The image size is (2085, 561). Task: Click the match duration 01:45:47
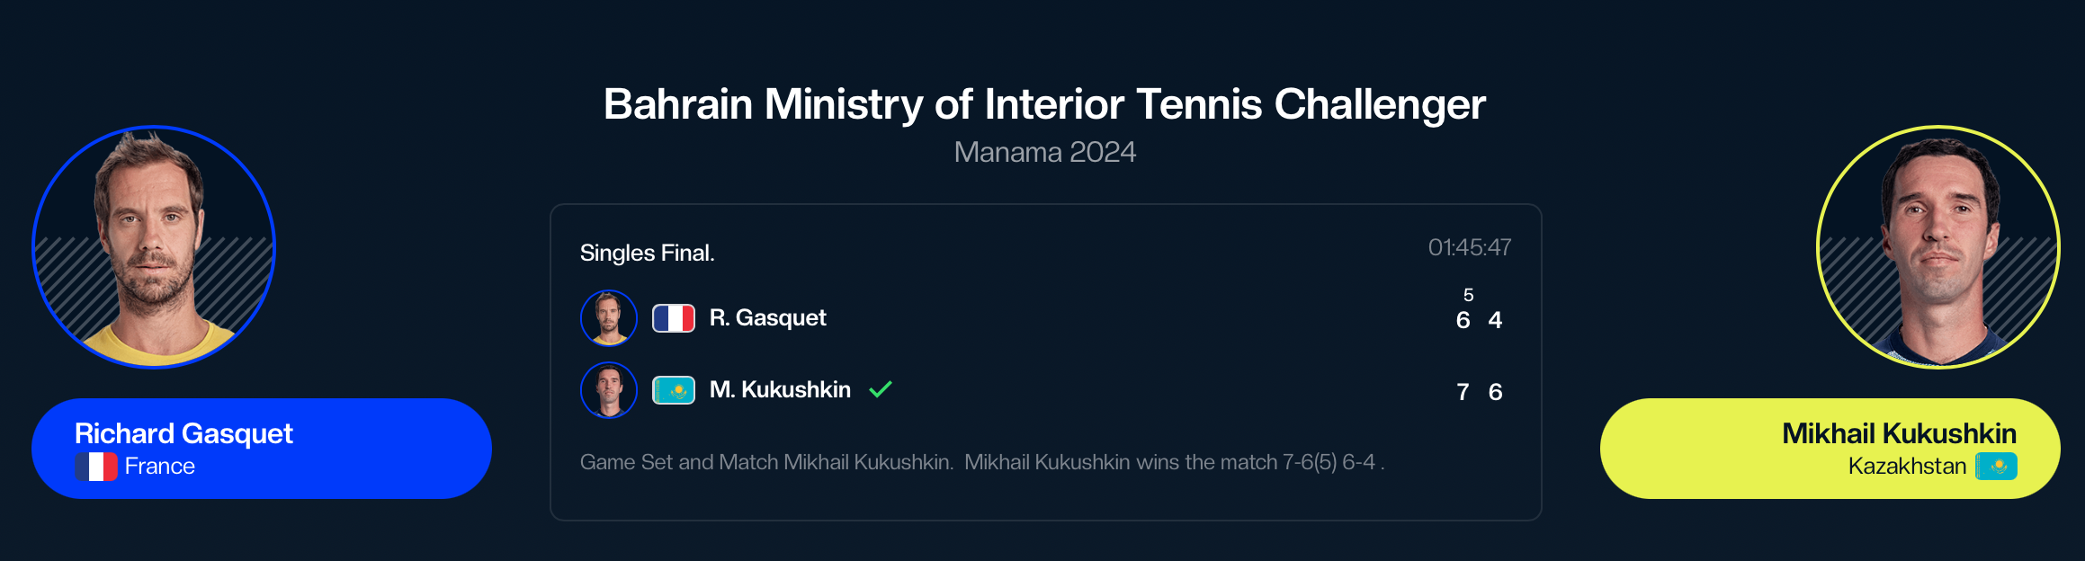click(x=1469, y=247)
